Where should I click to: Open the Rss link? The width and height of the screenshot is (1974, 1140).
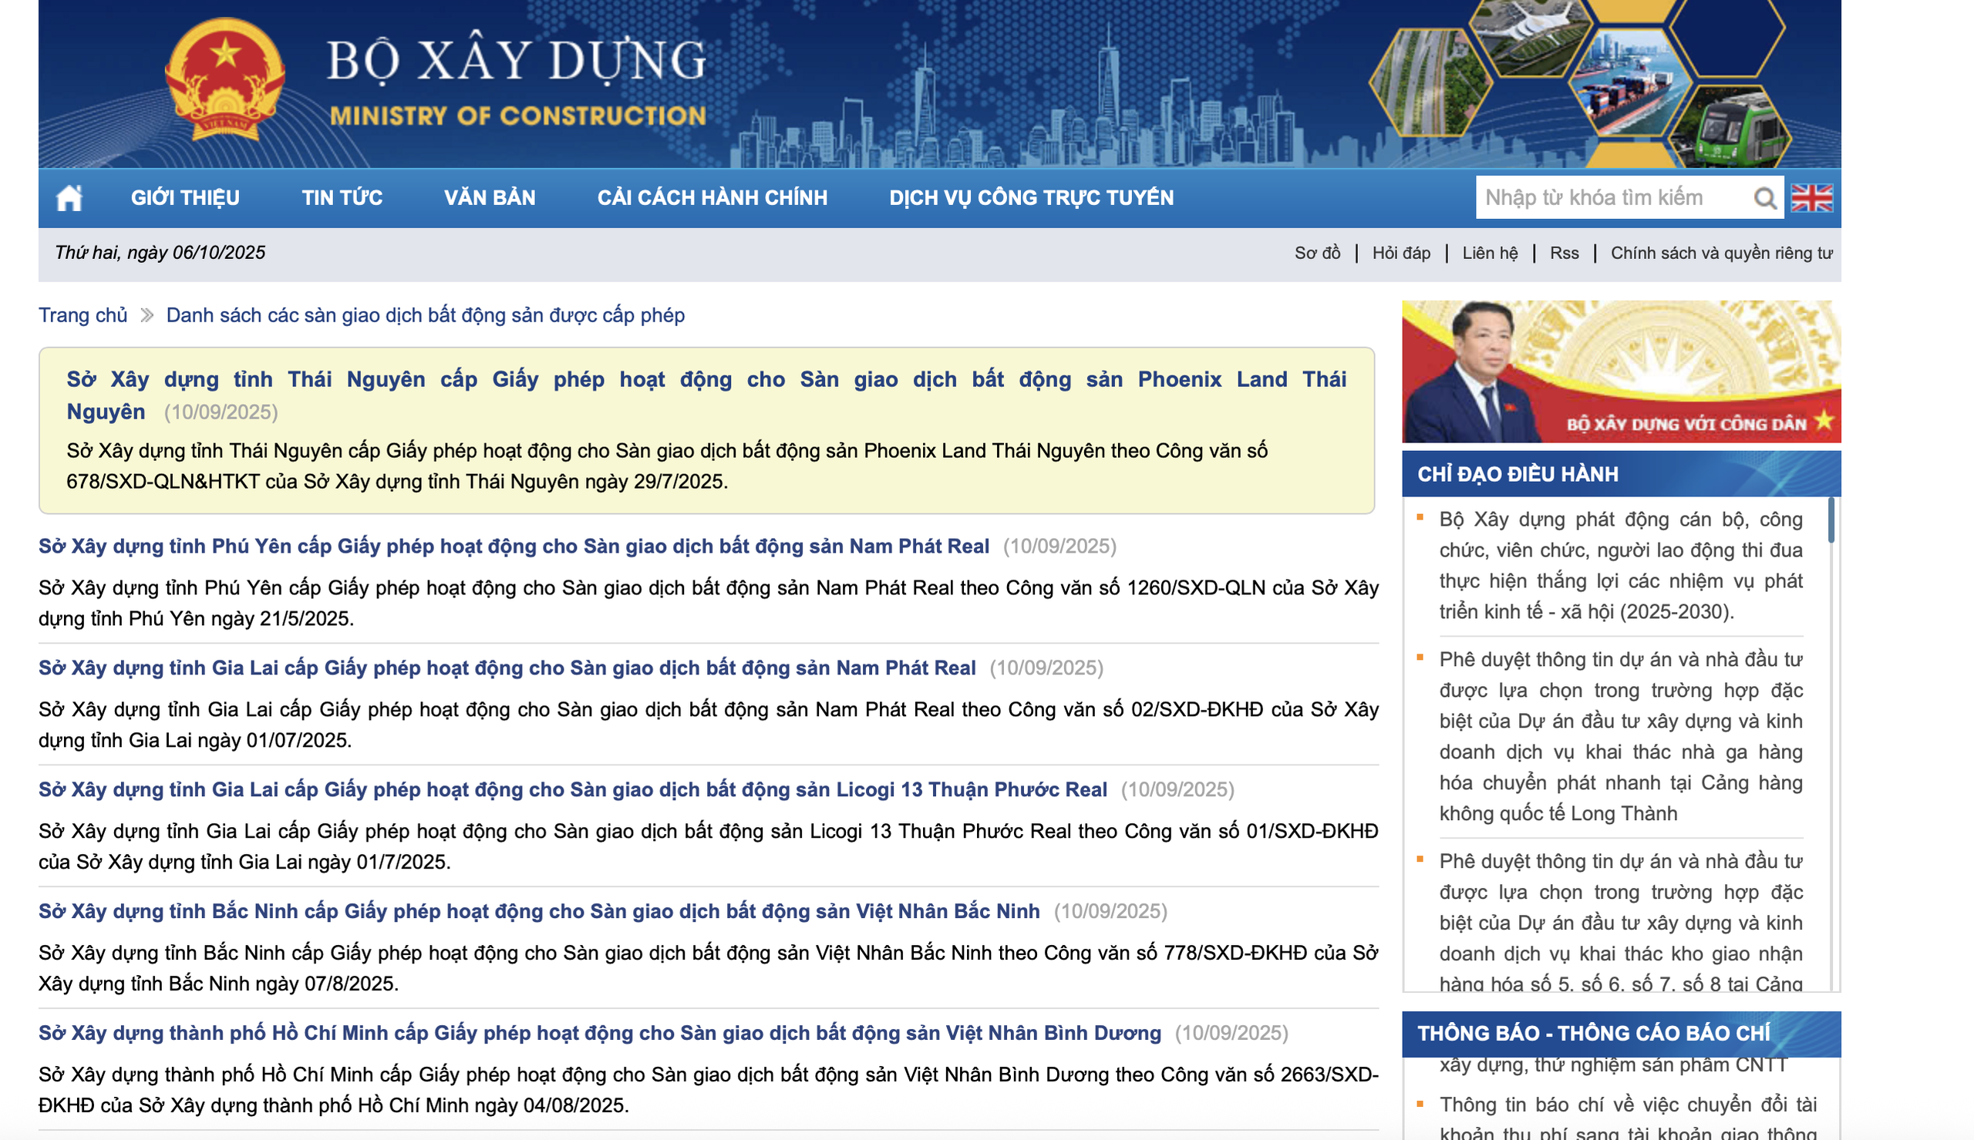pyautogui.click(x=1563, y=253)
